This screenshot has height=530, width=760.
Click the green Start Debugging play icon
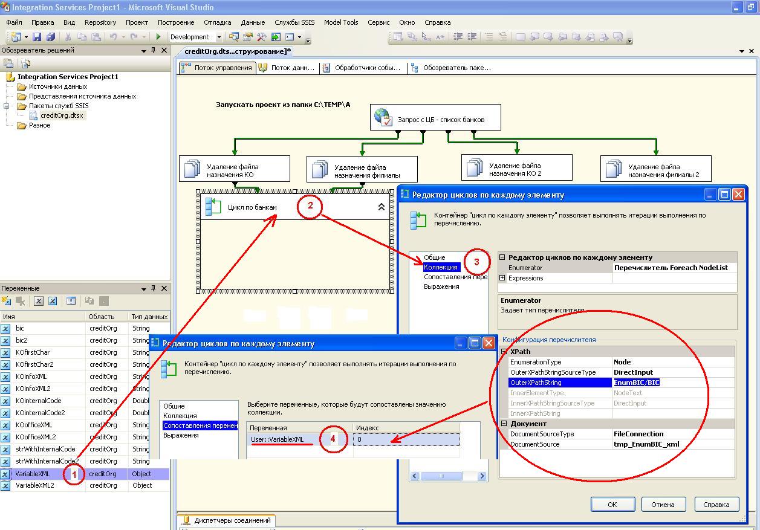point(158,37)
